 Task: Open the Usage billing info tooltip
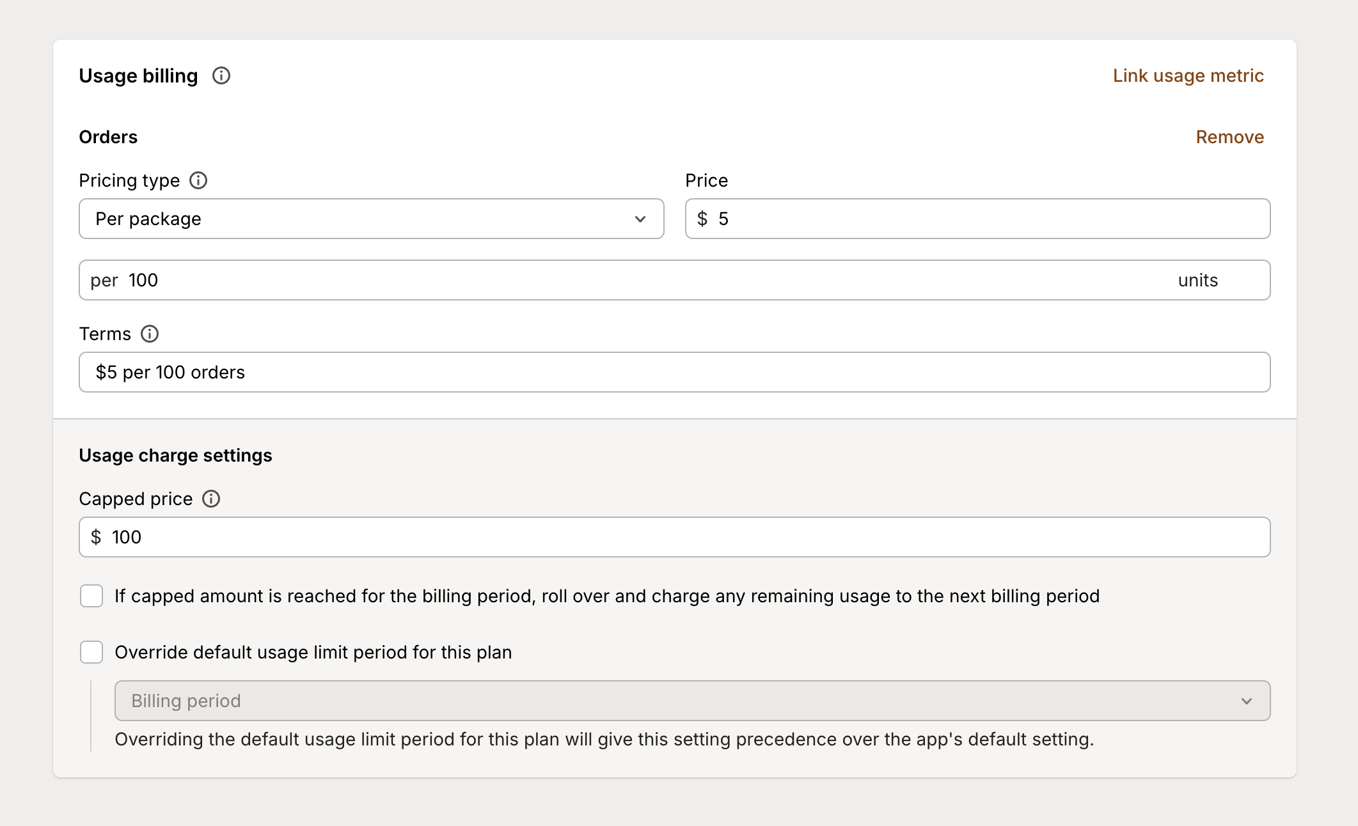221,75
